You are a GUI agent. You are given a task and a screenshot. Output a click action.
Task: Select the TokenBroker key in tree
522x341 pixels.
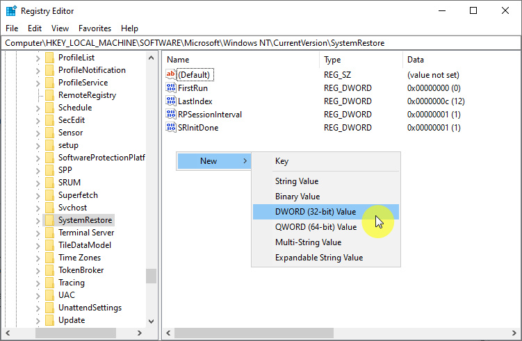(81, 270)
